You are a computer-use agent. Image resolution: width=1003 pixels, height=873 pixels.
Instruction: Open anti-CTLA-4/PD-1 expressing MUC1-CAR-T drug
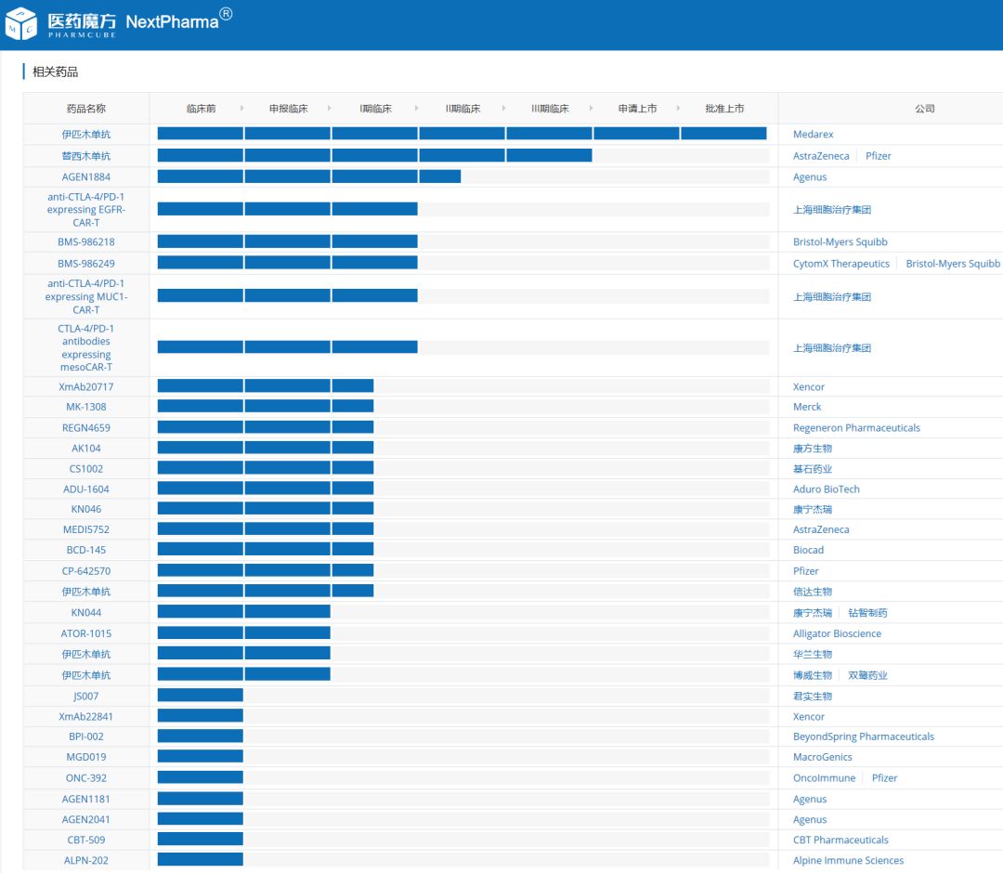tap(85, 297)
